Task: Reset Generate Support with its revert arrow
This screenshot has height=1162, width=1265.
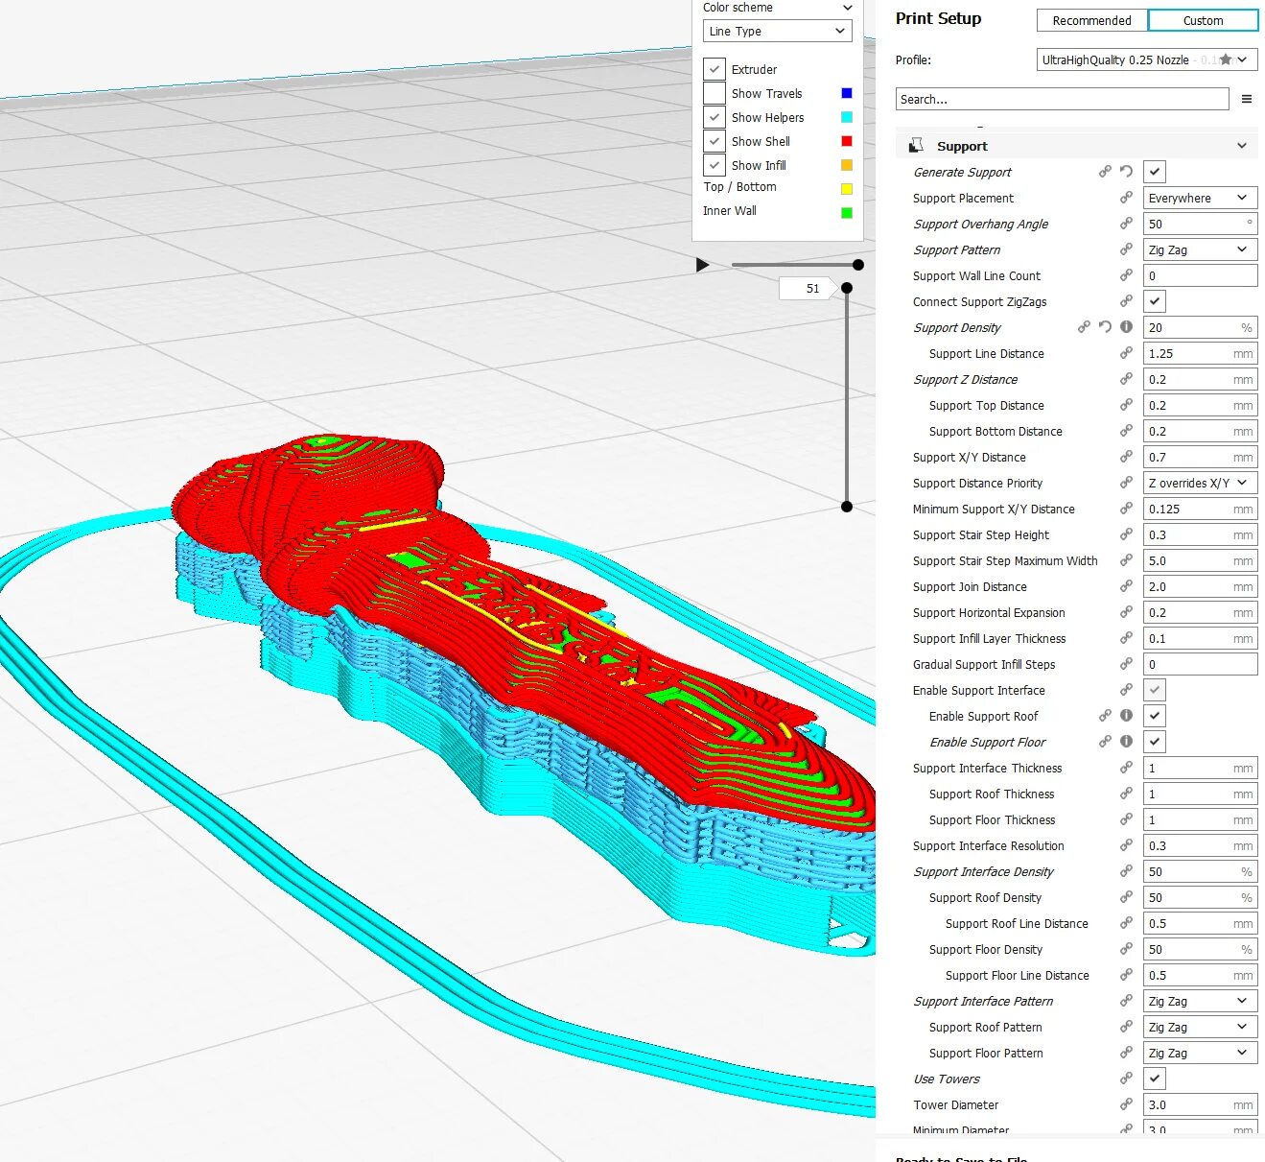Action: coord(1126,172)
